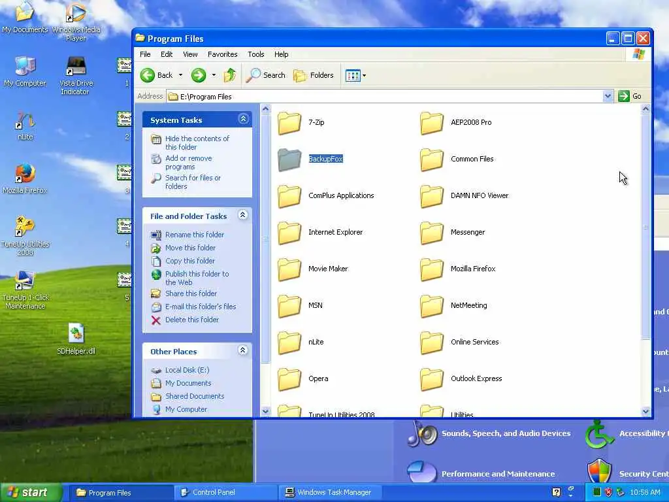Select the MSN folder icon
The height and width of the screenshot is (502, 669).
point(289,306)
